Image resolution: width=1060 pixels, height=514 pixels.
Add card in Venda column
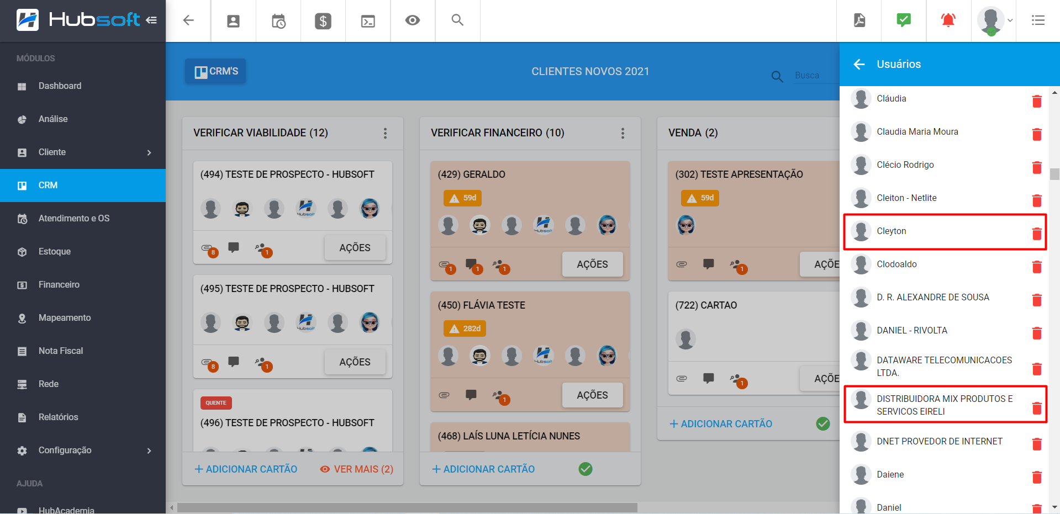pos(721,424)
